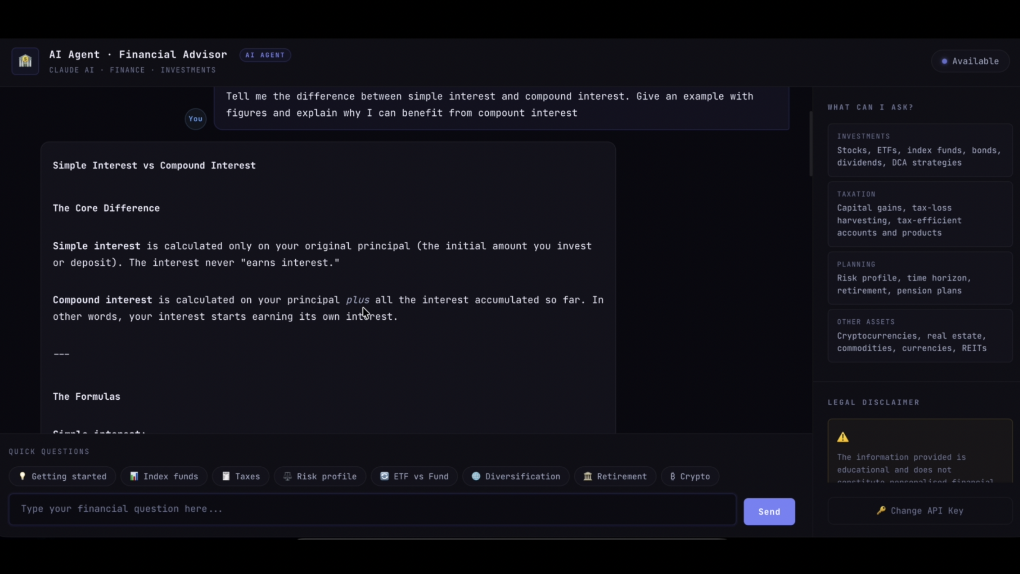Click the disclaimer text 'The information provided is'
Viewport: 1020px width, 574px height.
click(x=901, y=457)
